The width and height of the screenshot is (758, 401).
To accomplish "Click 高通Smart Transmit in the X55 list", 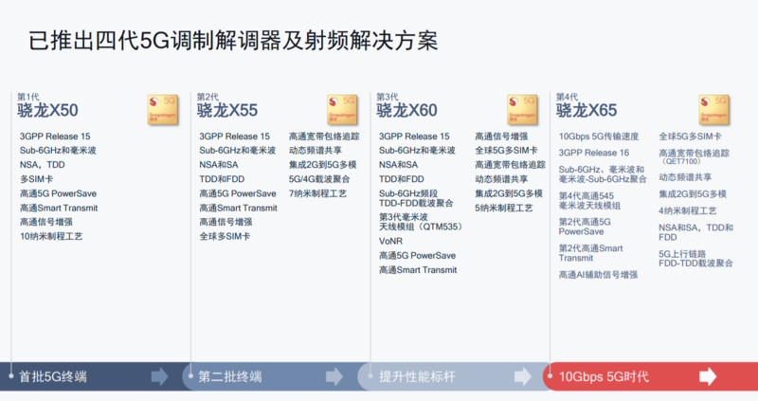I will point(239,208).
